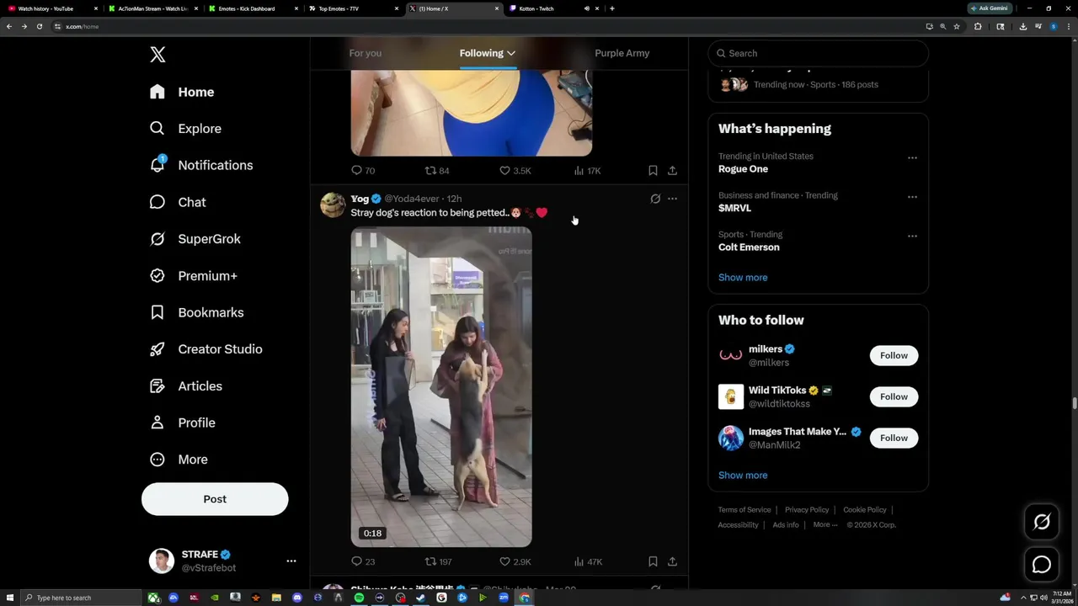Bookmark this page with the star icon

(957, 26)
